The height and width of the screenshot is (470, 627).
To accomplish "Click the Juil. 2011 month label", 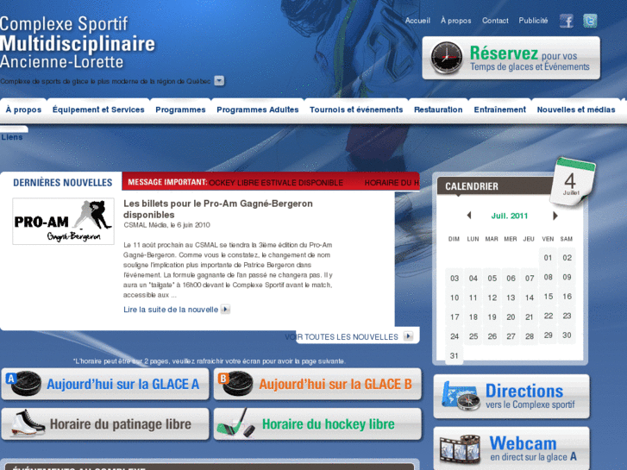I will [x=510, y=216].
